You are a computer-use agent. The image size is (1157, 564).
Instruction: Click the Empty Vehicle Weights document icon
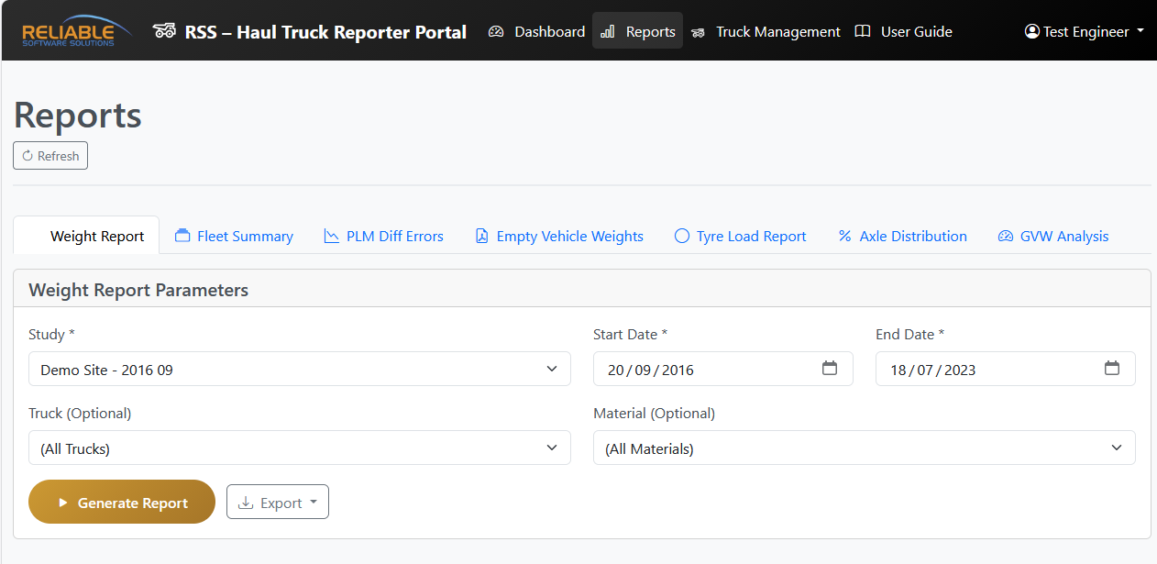point(482,236)
